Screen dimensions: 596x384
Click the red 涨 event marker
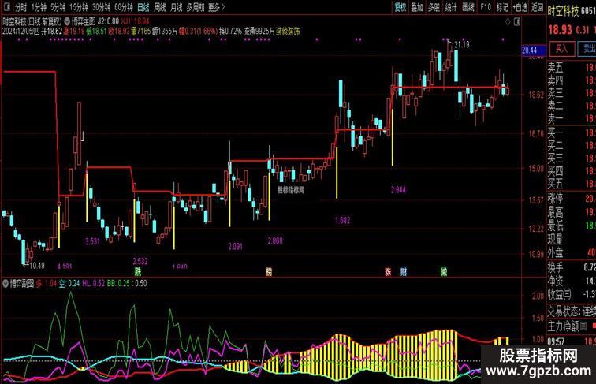click(388, 272)
